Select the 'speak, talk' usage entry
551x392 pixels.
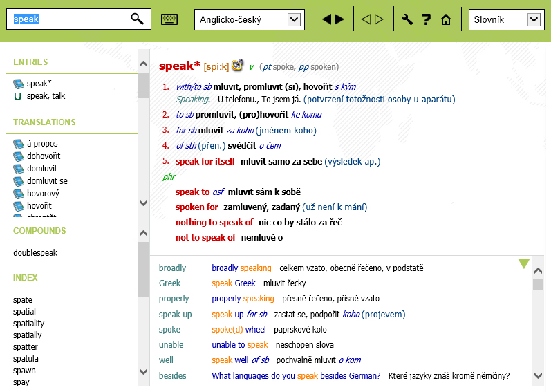click(x=46, y=96)
